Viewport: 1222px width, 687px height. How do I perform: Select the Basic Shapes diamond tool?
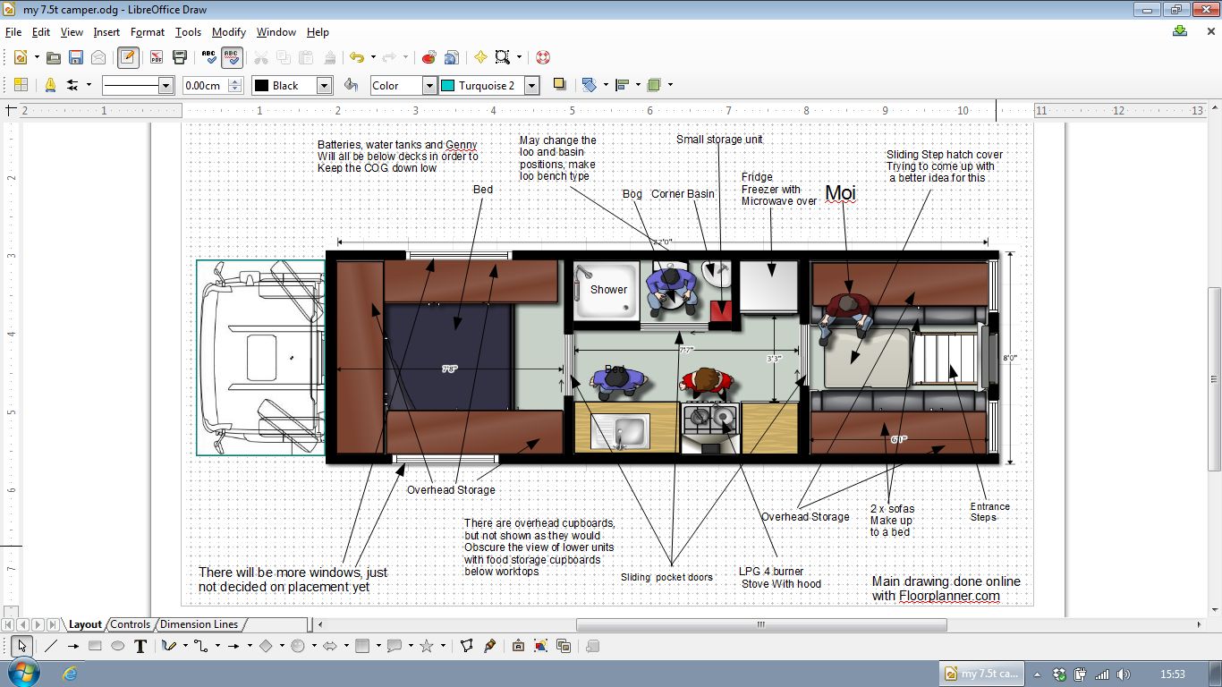click(x=266, y=646)
